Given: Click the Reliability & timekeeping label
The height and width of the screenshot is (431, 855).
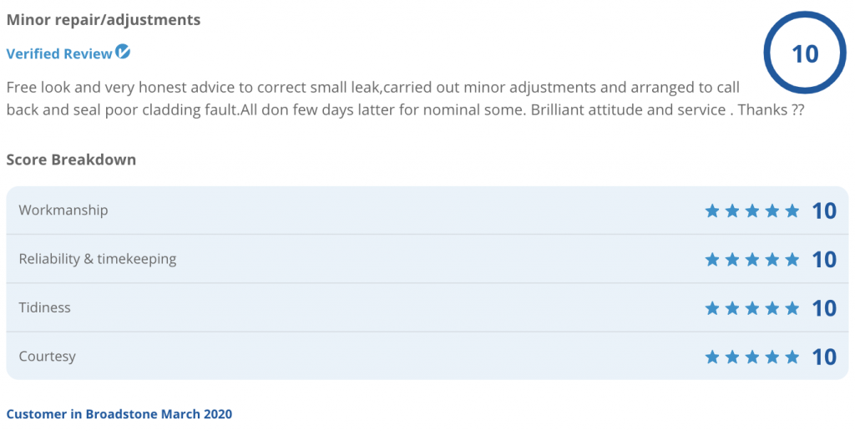Looking at the screenshot, I should [x=98, y=259].
